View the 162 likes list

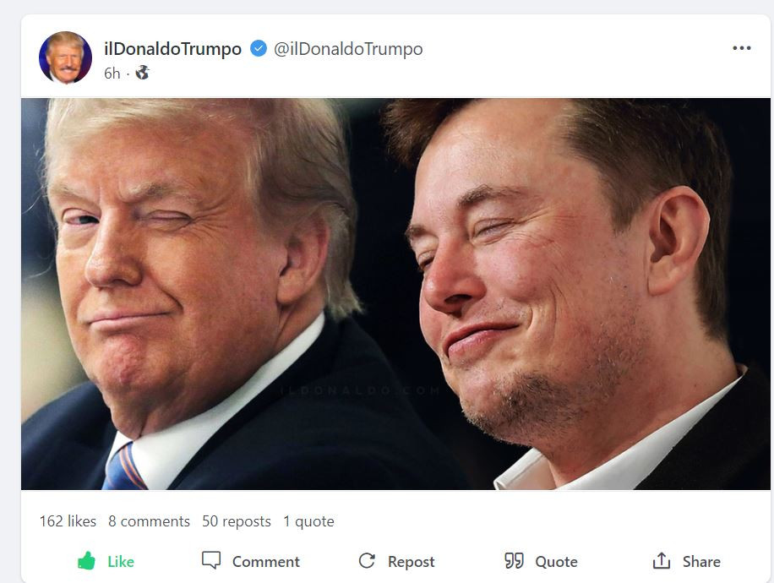pyautogui.click(x=68, y=521)
